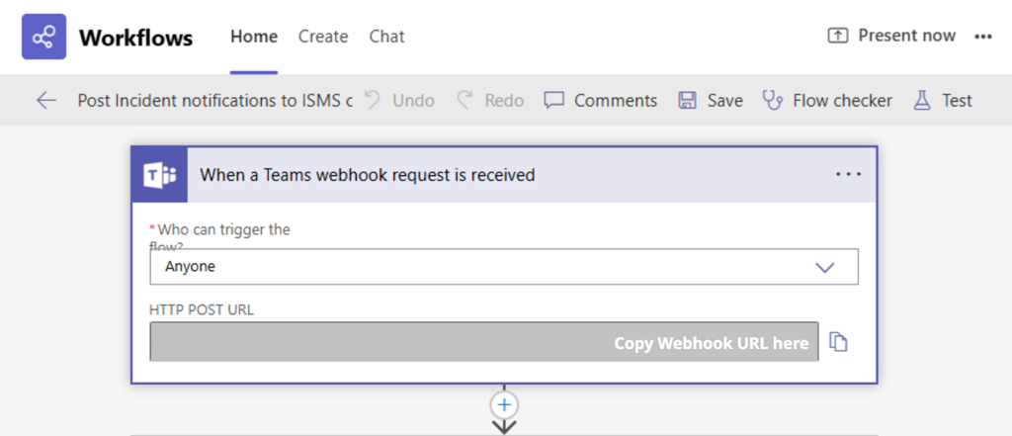Open the trigger card's ellipsis menu

[x=848, y=174]
